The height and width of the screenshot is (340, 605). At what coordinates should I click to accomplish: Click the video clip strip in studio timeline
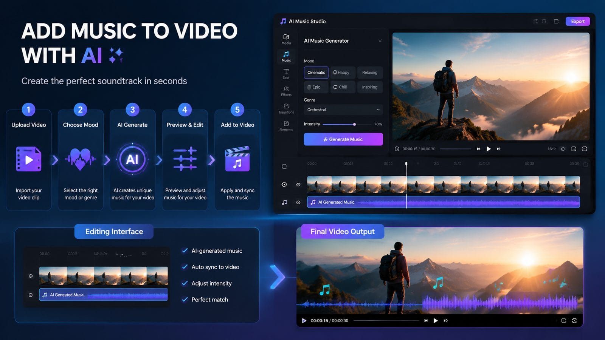[444, 184]
